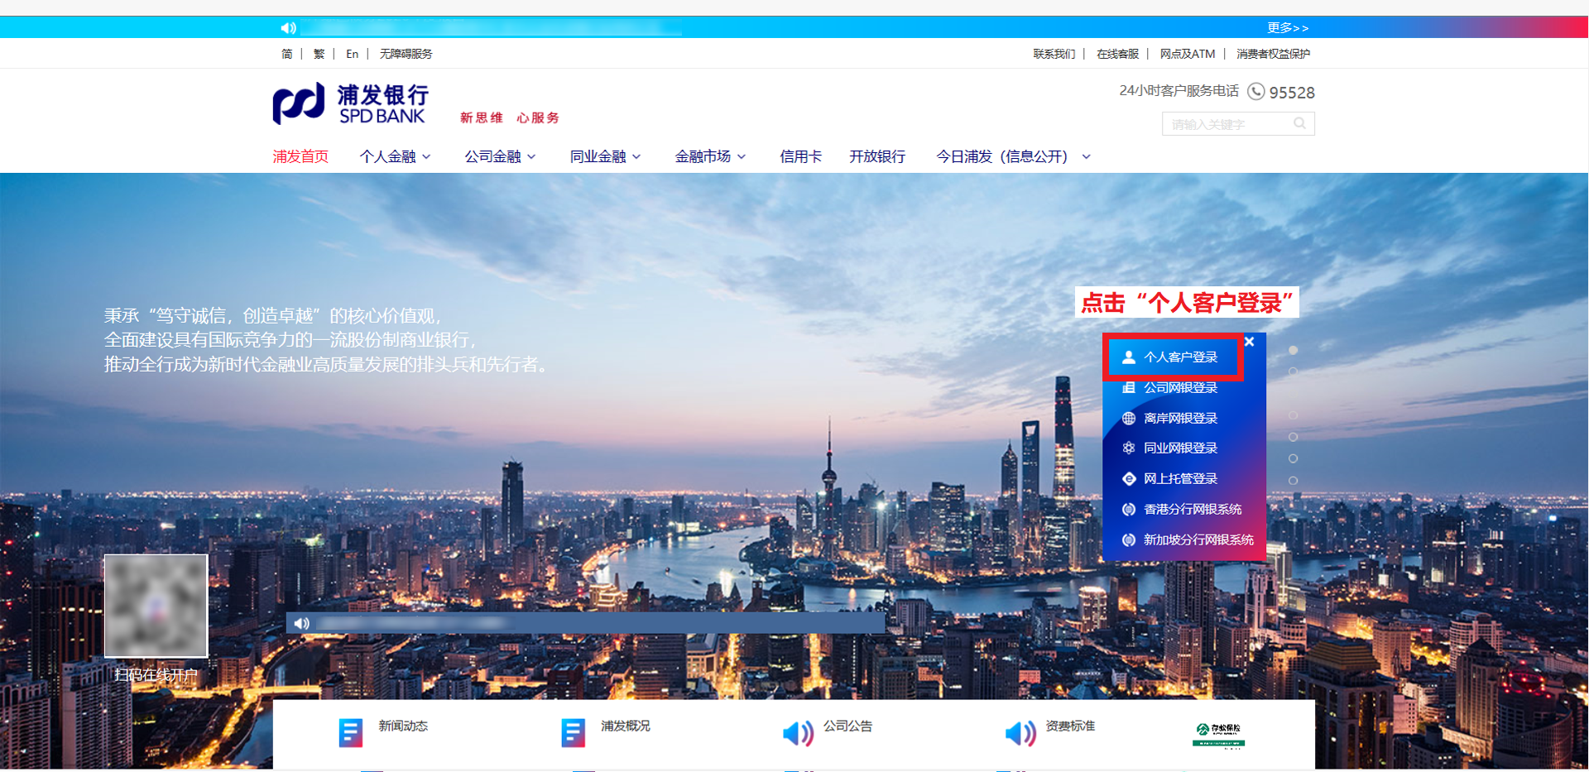Click the 资费标准 speaker icon
Image resolution: width=1589 pixels, height=772 pixels.
[1020, 733]
